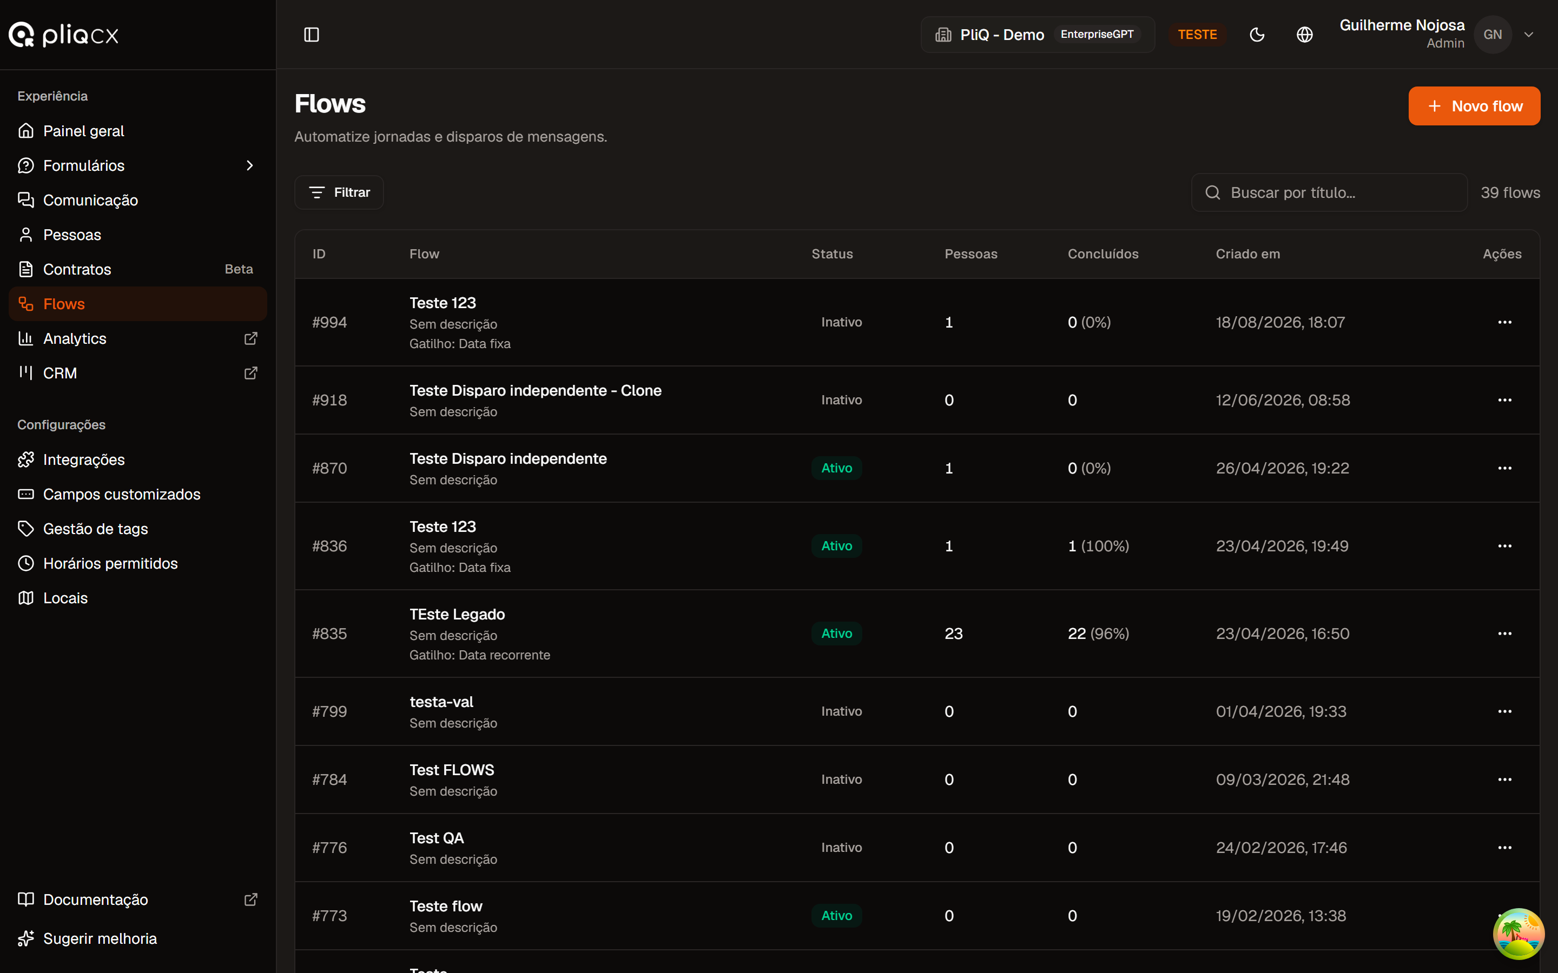Open Pessoas page from sidebar
This screenshot has height=973, width=1558.
click(138, 235)
